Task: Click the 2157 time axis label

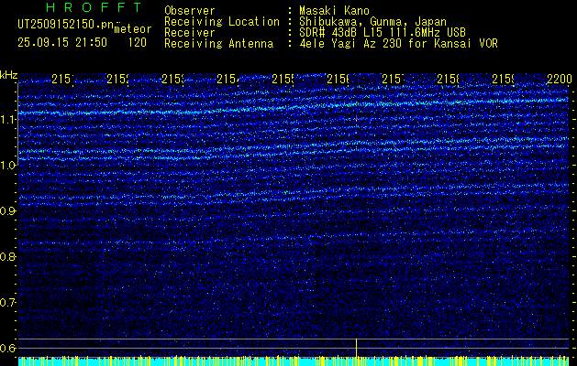Action: click(393, 79)
